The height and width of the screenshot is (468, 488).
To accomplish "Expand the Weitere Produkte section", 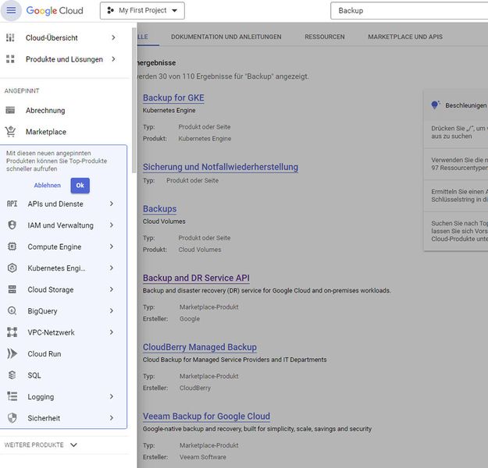I will point(41,445).
